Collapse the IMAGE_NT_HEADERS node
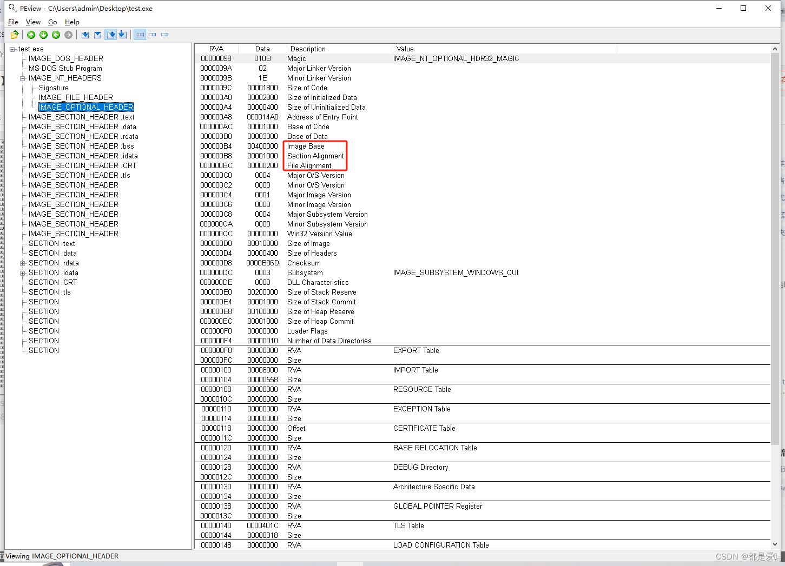The height and width of the screenshot is (566, 785). (x=23, y=78)
